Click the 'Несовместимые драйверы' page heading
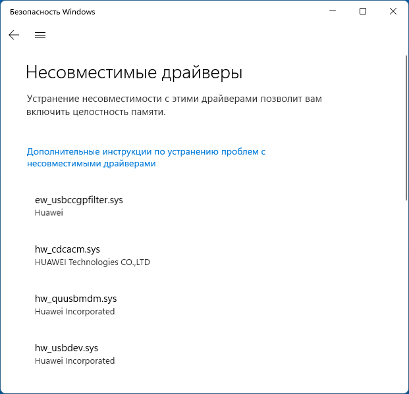This screenshot has height=394, width=409. pyautogui.click(x=134, y=72)
